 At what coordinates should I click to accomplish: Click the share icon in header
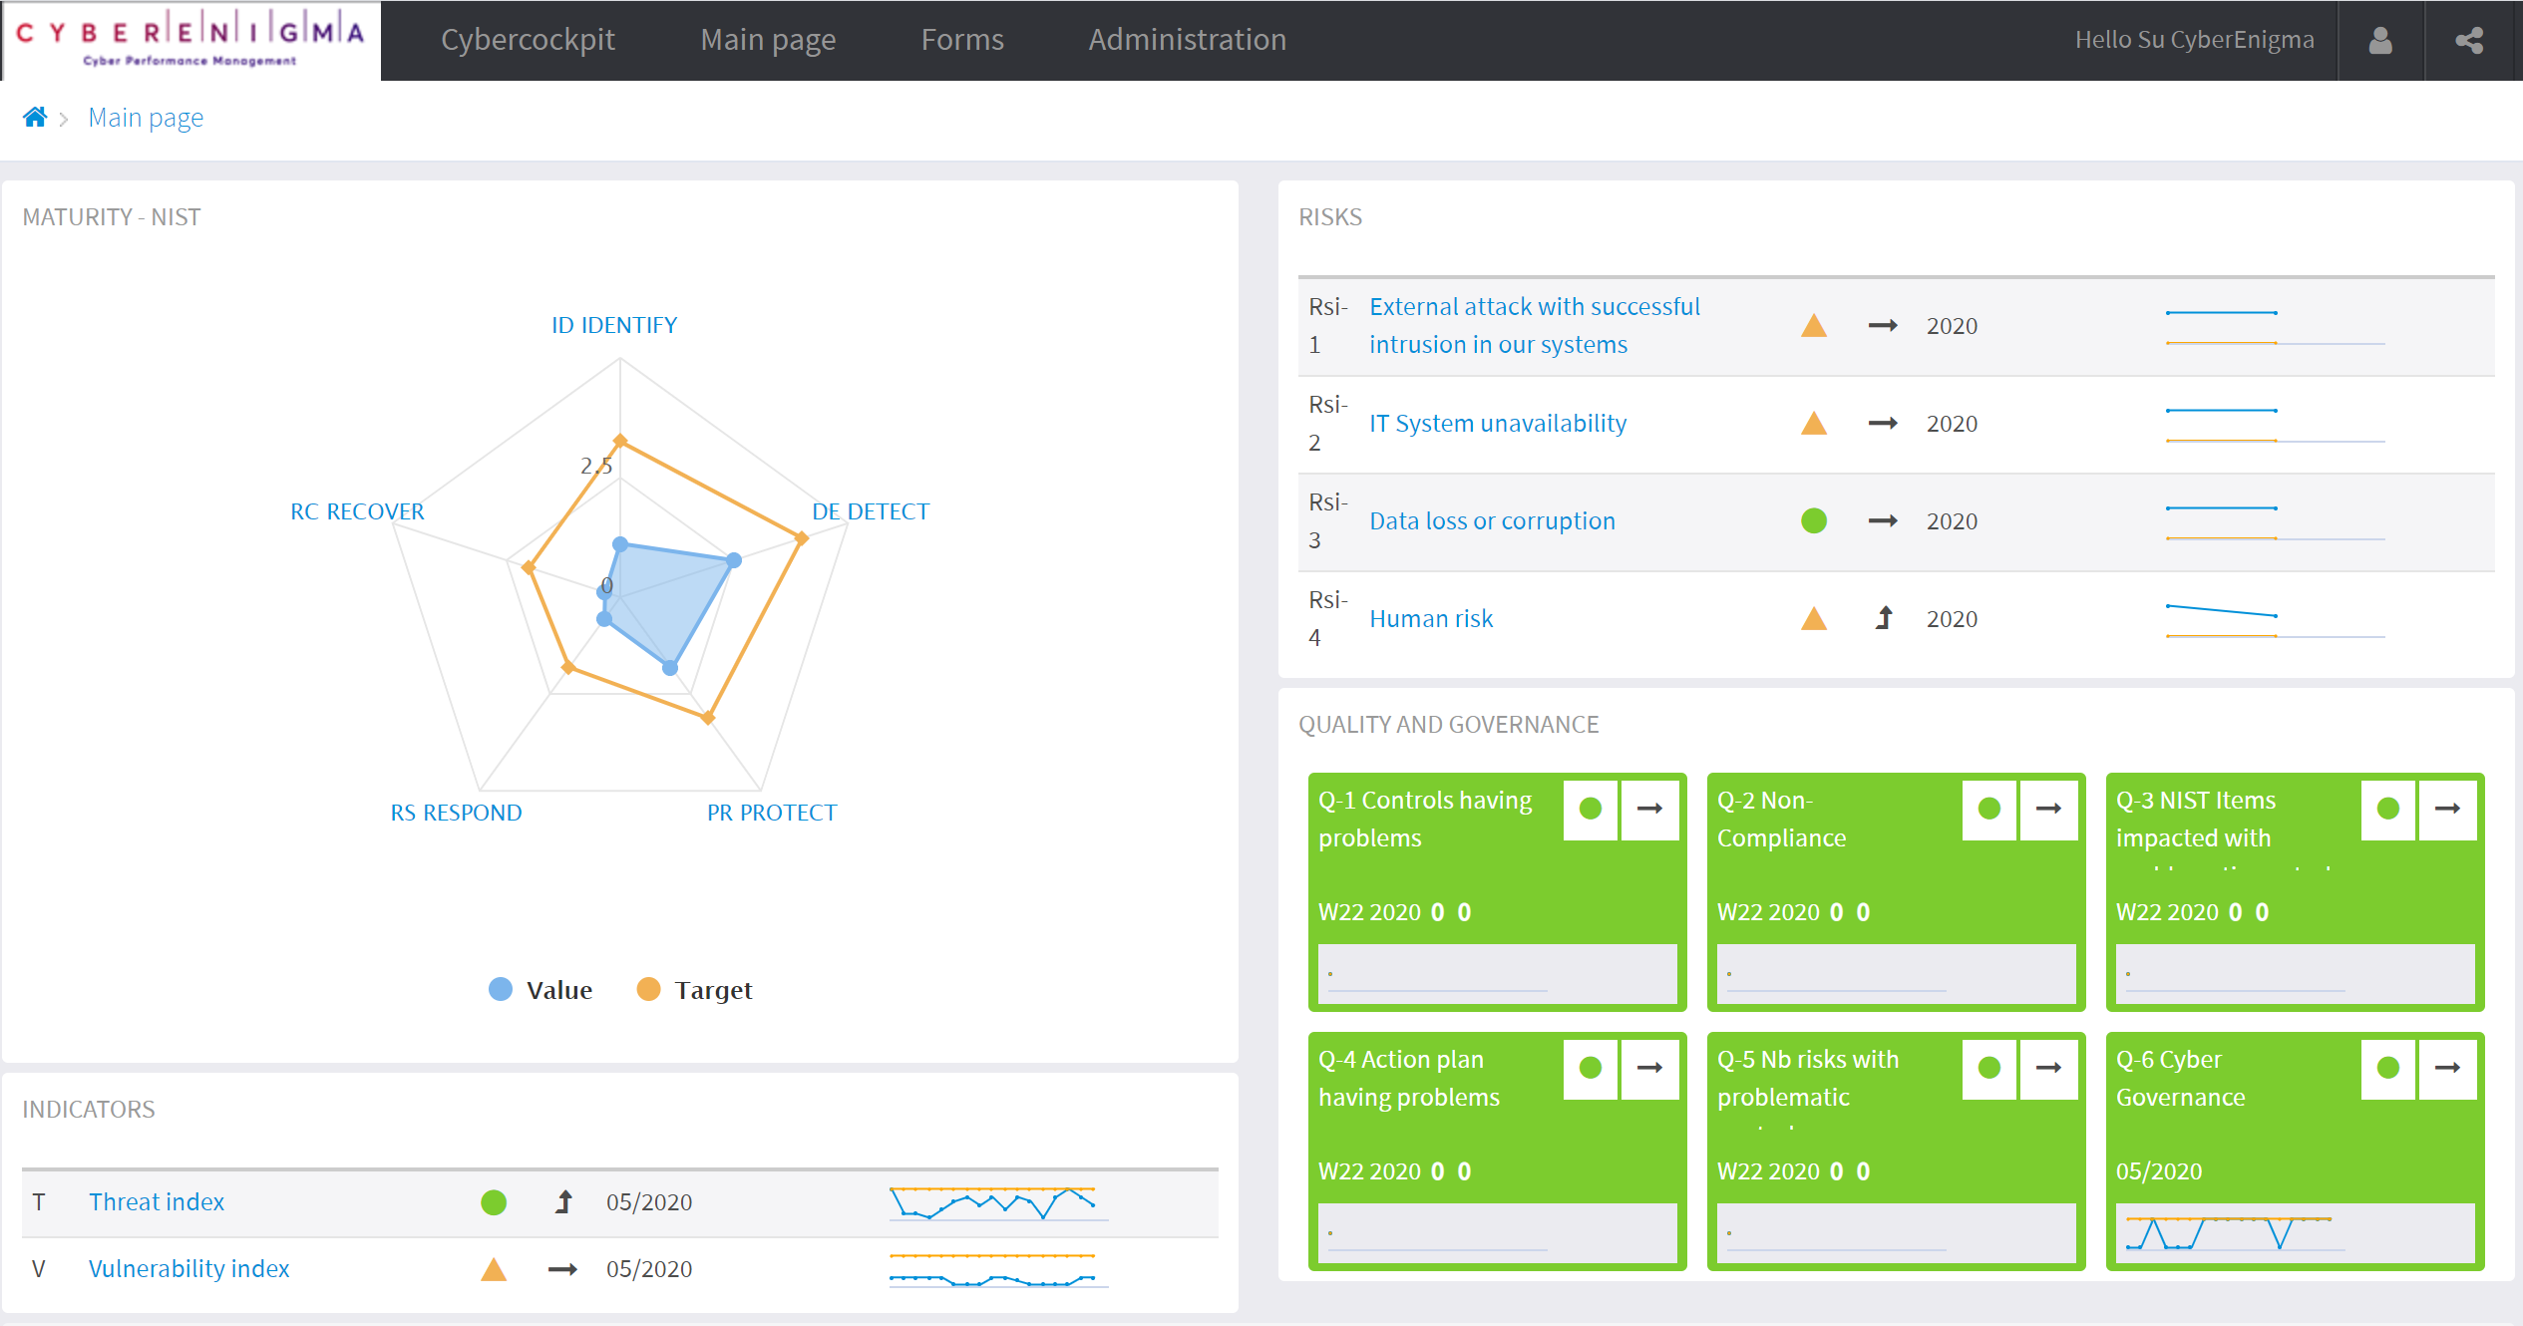coord(2469,41)
